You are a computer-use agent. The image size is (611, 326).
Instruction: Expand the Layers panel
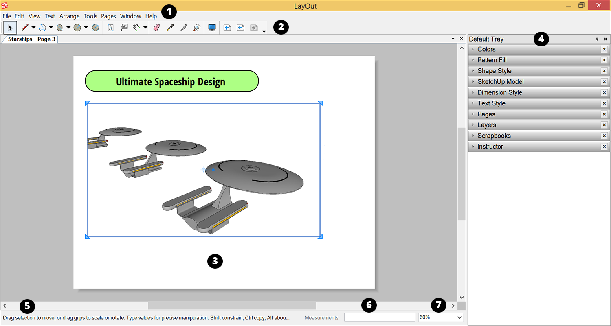pyautogui.click(x=486, y=125)
